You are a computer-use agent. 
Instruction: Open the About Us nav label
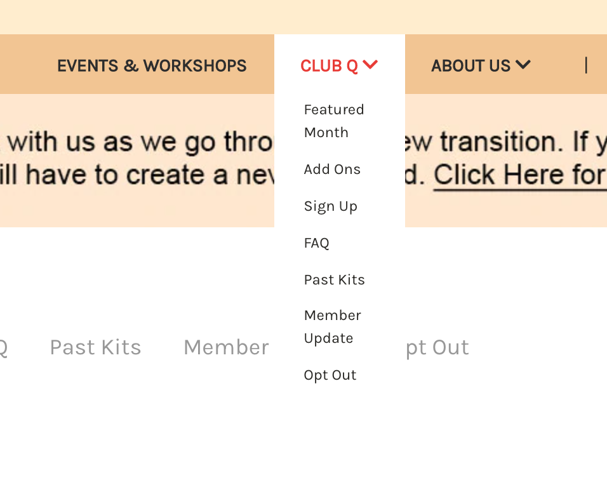[470, 65]
